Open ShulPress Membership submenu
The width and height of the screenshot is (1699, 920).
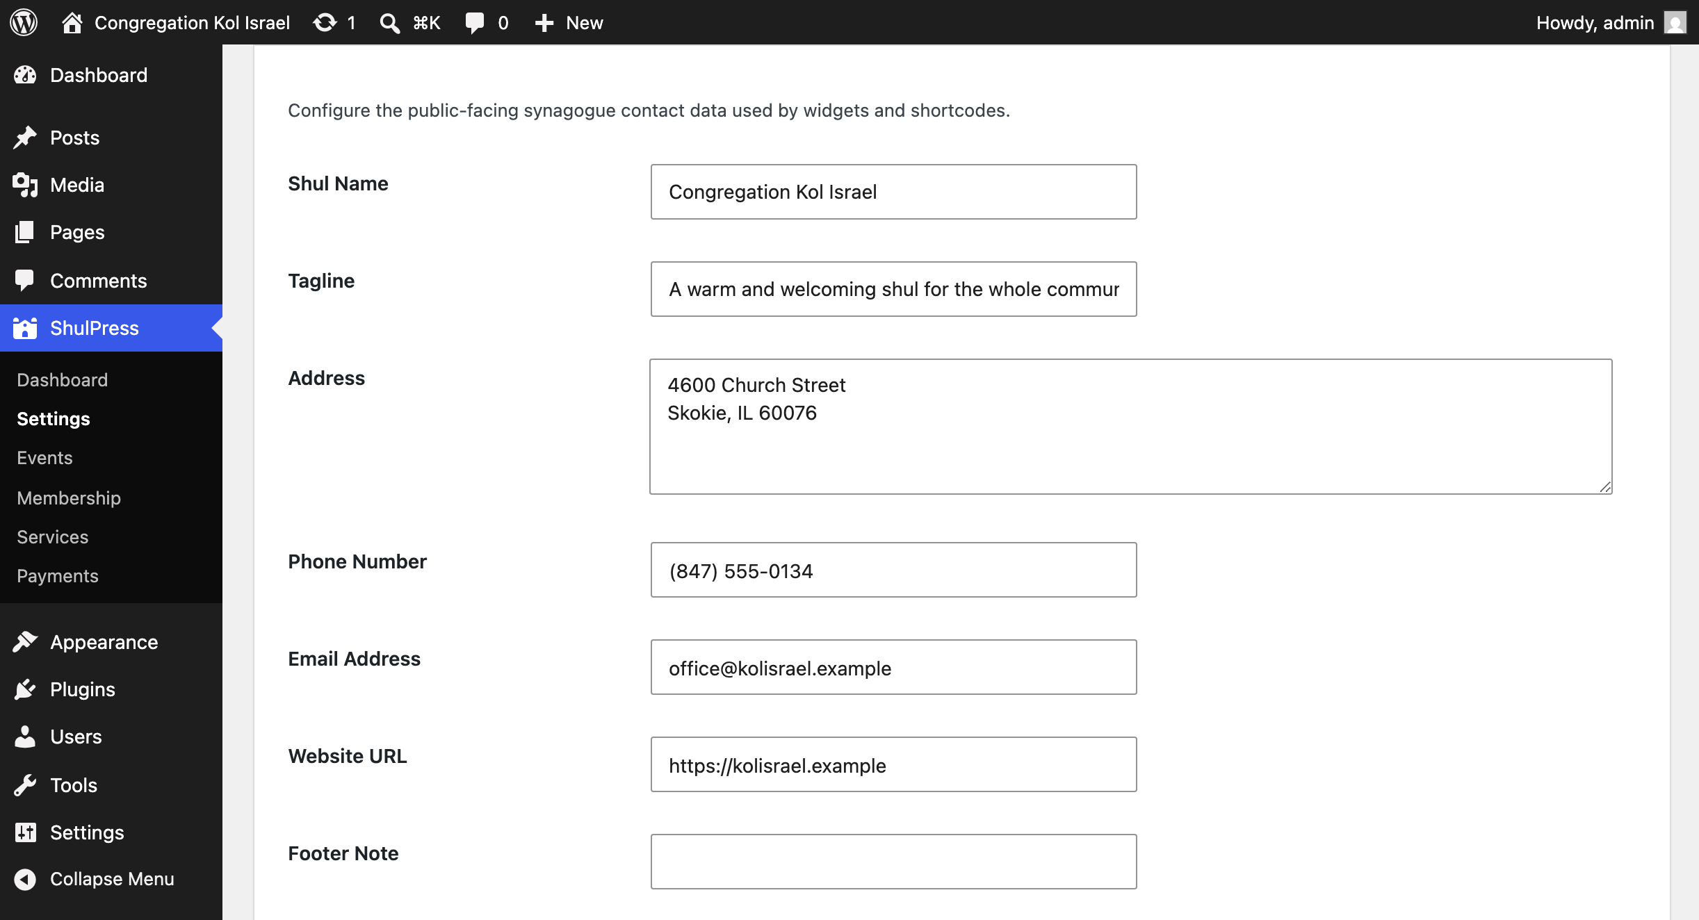69,498
